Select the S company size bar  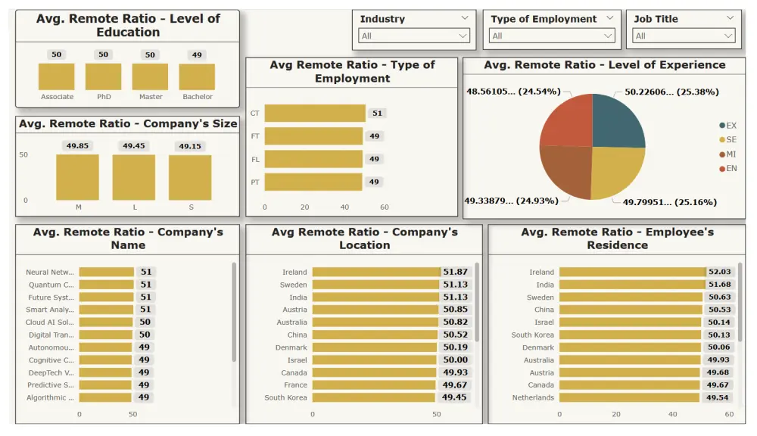pos(190,178)
